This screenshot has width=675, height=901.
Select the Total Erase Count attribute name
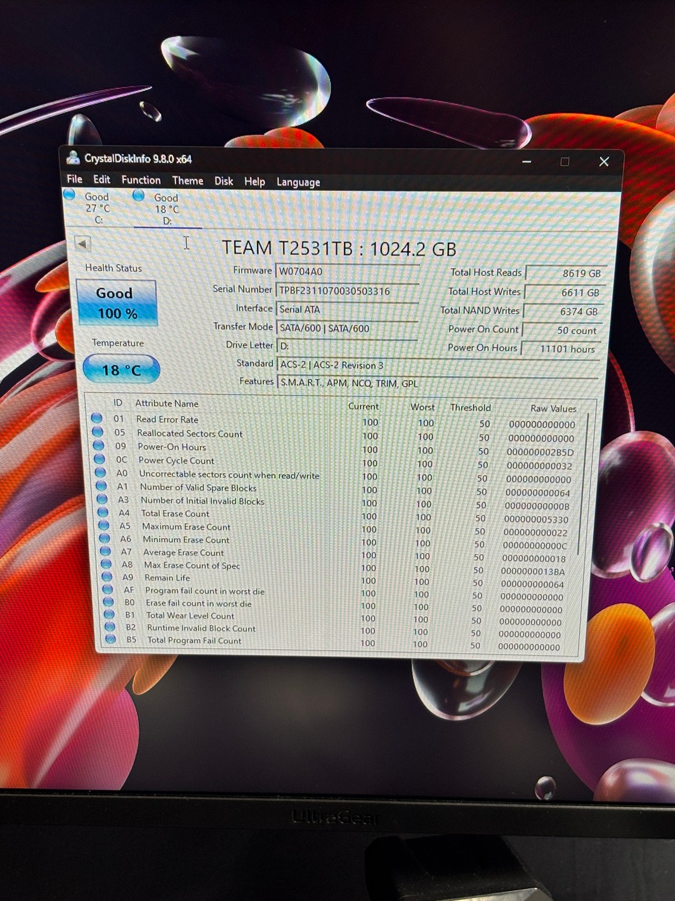[176, 514]
